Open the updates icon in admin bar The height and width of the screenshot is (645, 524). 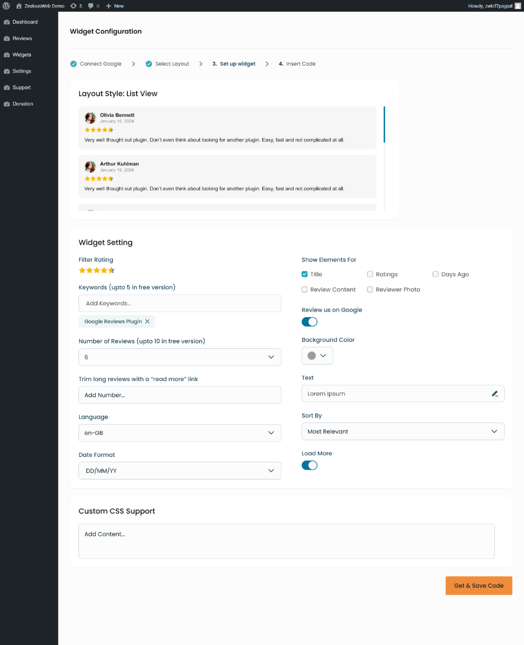(74, 6)
